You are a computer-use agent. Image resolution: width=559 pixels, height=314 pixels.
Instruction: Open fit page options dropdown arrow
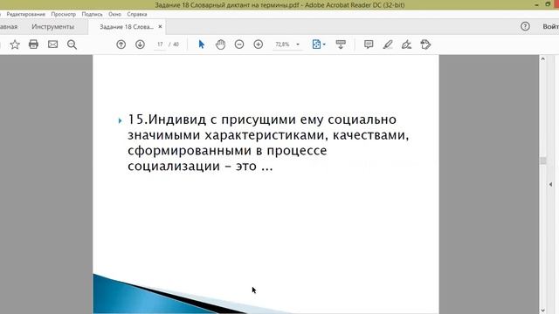[324, 44]
